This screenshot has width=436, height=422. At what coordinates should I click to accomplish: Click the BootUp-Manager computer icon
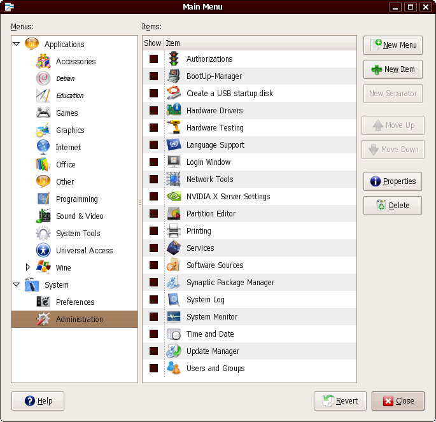tap(174, 76)
